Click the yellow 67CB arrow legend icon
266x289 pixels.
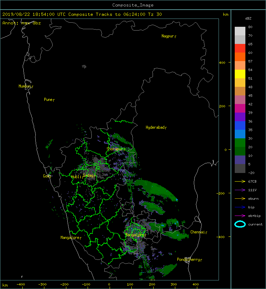click(x=240, y=181)
